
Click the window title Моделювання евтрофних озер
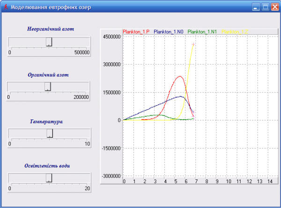tap(51, 7)
